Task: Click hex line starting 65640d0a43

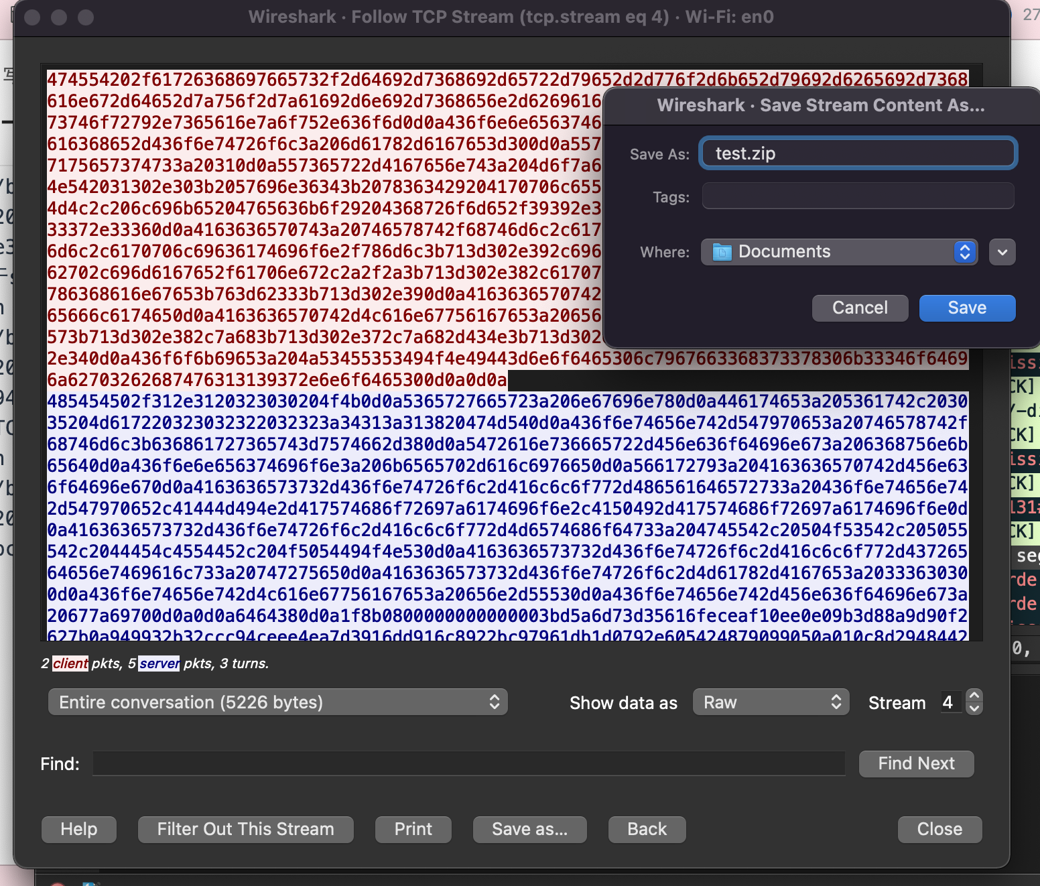Action: (507, 466)
